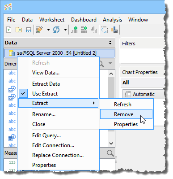The height and width of the screenshot is (179, 173).
Task: Open the Window menu
Action: [138, 20]
